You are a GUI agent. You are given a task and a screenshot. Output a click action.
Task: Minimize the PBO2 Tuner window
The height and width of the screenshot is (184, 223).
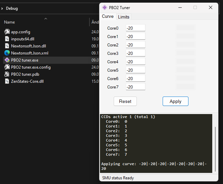click(x=180, y=7)
